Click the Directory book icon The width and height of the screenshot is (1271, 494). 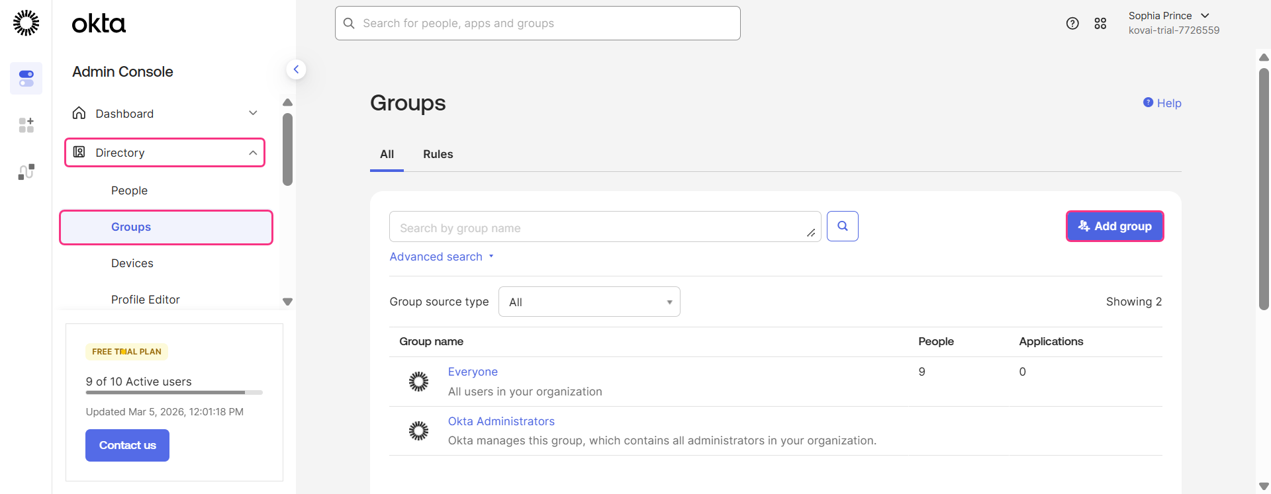[x=79, y=152]
